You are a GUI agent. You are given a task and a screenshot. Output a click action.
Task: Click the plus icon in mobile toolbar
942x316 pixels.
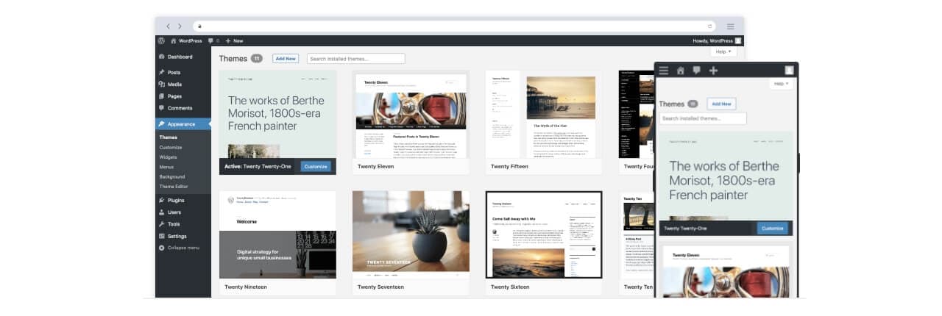point(713,71)
